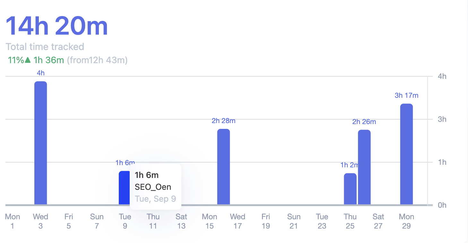Click the Tue, Sep 9 tooltip date
The image size is (468, 243).
point(155,199)
